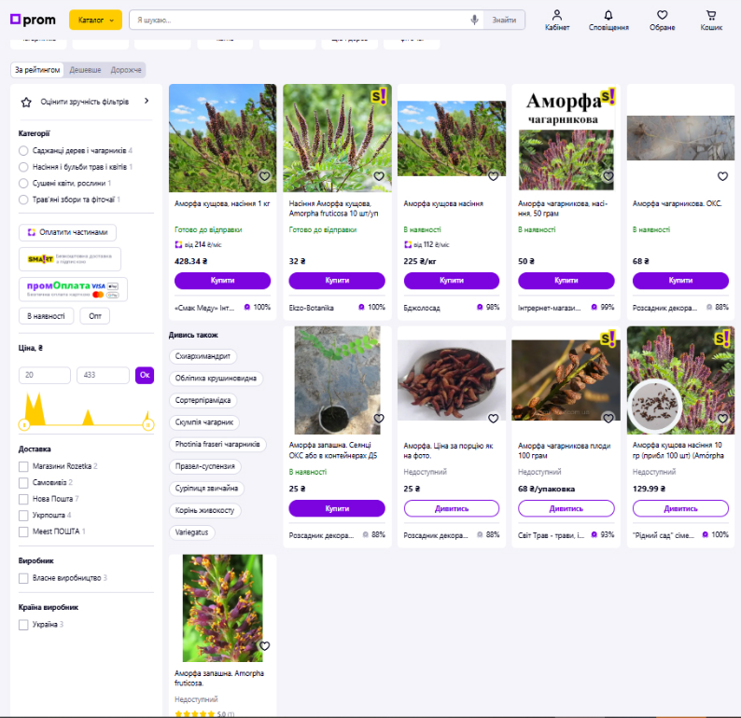The height and width of the screenshot is (718, 741).
Task: Expand Оцінити зручність фільтрів chevron
Action: point(147,101)
